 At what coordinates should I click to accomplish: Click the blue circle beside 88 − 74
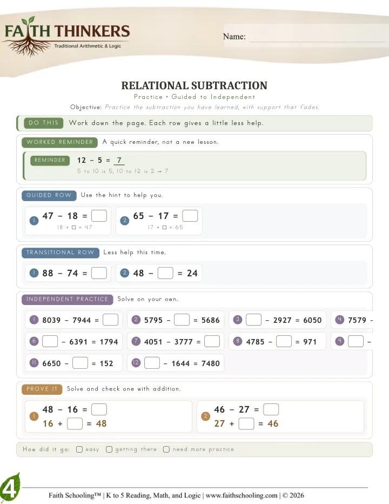[x=34, y=273]
